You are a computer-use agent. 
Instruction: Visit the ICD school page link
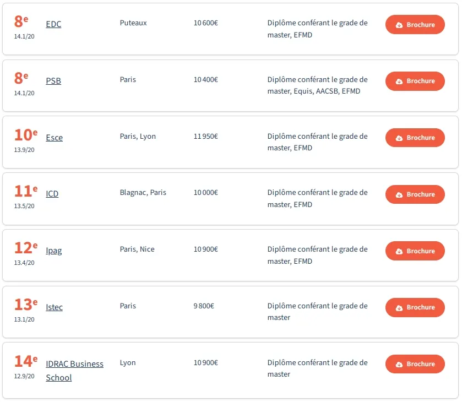coord(52,194)
